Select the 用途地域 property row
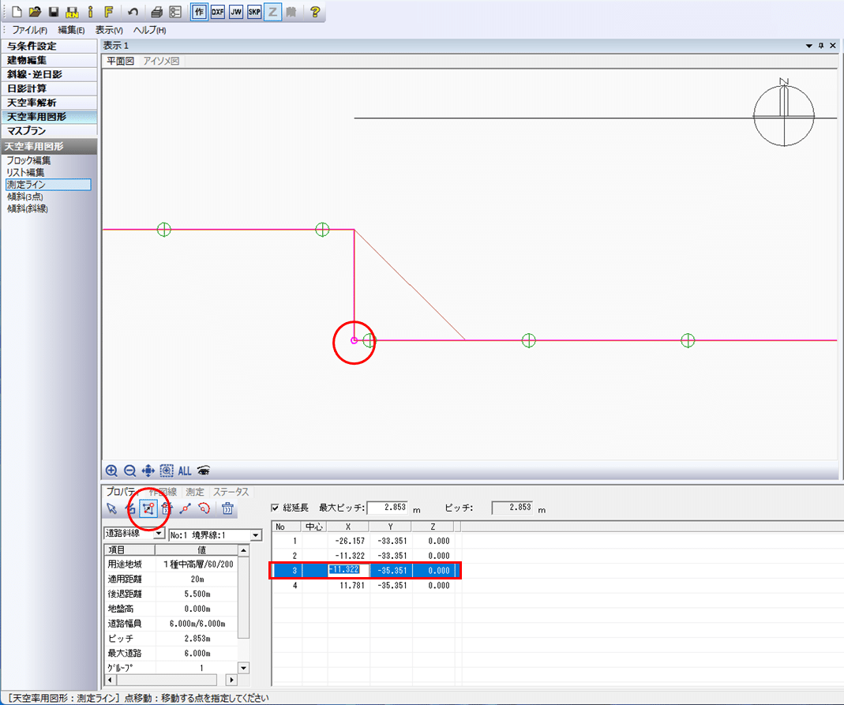Screen dimensions: 844x705 [x=170, y=564]
